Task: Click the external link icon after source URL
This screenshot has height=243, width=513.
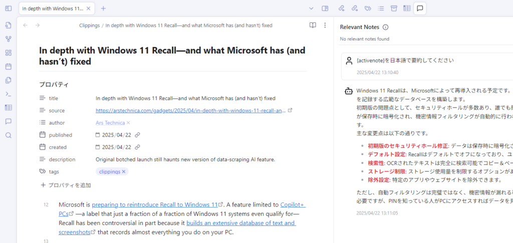Action: [290, 110]
